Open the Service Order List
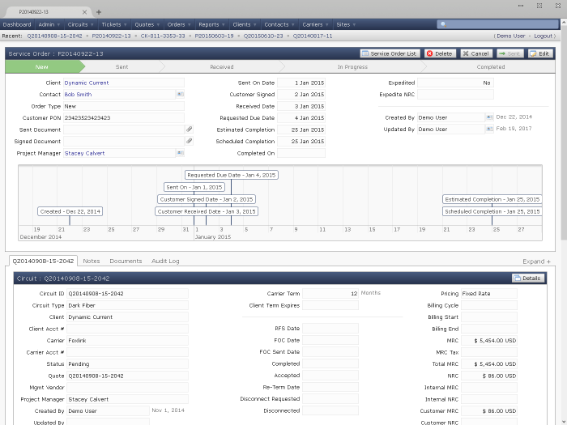This screenshot has width=567, height=425. click(x=390, y=53)
